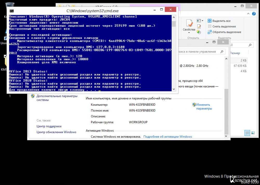Click Выделить все in the ribbon

point(219,21)
